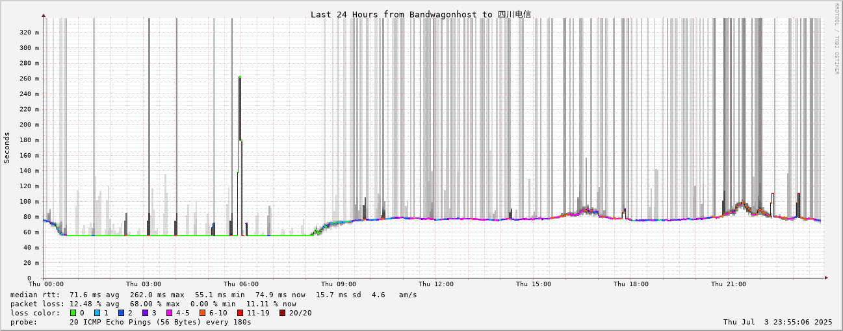843x331 pixels.
Task: Click the 'Thu 03:00' x-axis label
Action: click(144, 284)
